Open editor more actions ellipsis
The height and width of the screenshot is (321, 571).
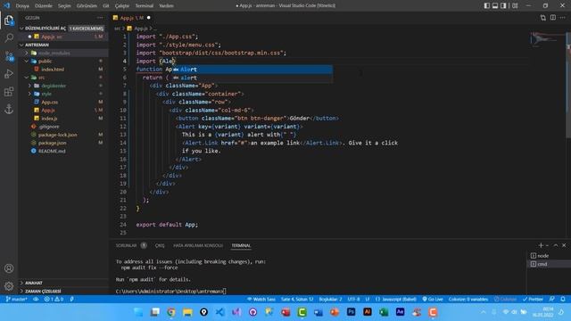click(563, 18)
